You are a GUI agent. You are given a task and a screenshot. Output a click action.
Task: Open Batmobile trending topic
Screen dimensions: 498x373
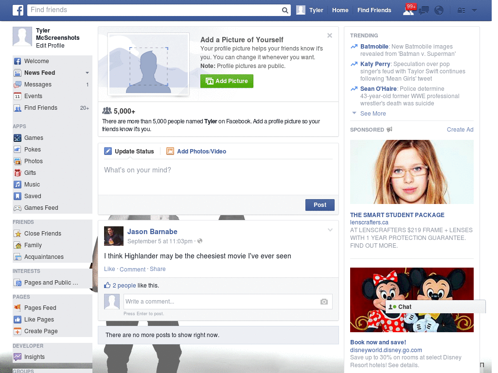[374, 47]
